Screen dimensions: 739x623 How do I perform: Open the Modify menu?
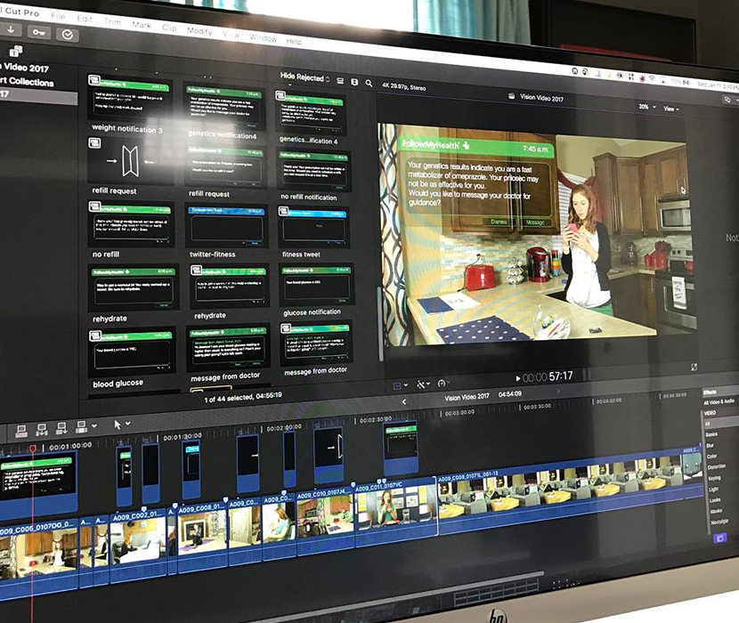tap(199, 30)
